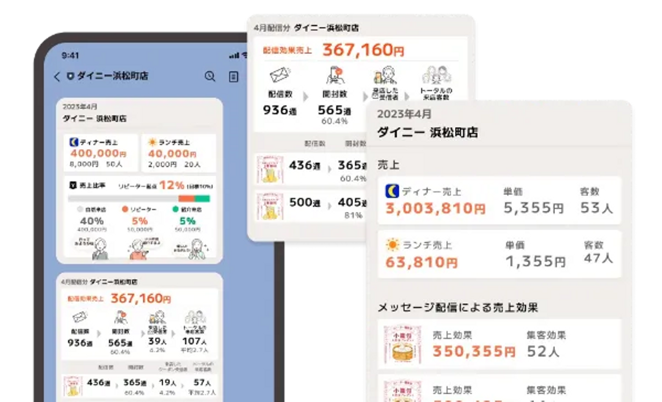Click the 367,160円 total in the middle card
The height and width of the screenshot is (402, 662).
(363, 50)
